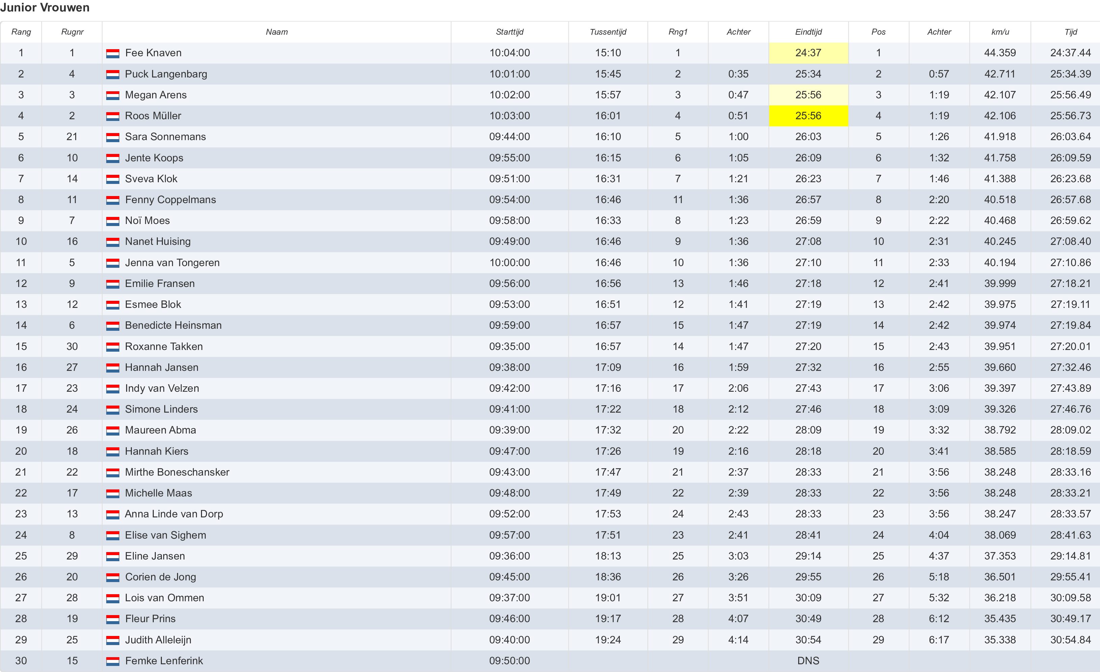Click the flag icon beside Noï Moes
1100x672 pixels.
[x=113, y=221]
